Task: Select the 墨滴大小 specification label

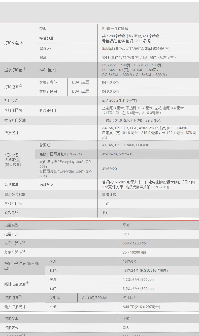Action: click(46, 48)
